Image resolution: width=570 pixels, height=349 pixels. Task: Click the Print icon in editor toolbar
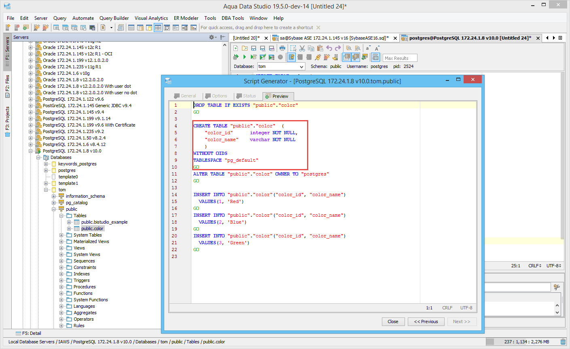[282, 48]
